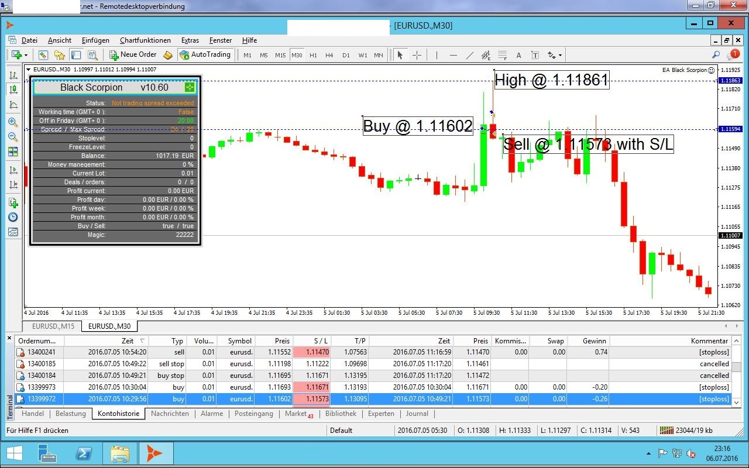749x468 pixels.
Task: Open the periodicity clock icon
Action: (13, 218)
